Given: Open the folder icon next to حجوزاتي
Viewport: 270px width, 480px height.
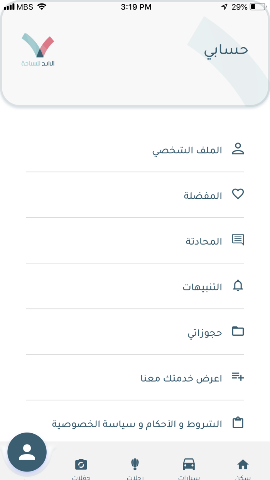Looking at the screenshot, I should 238,331.
